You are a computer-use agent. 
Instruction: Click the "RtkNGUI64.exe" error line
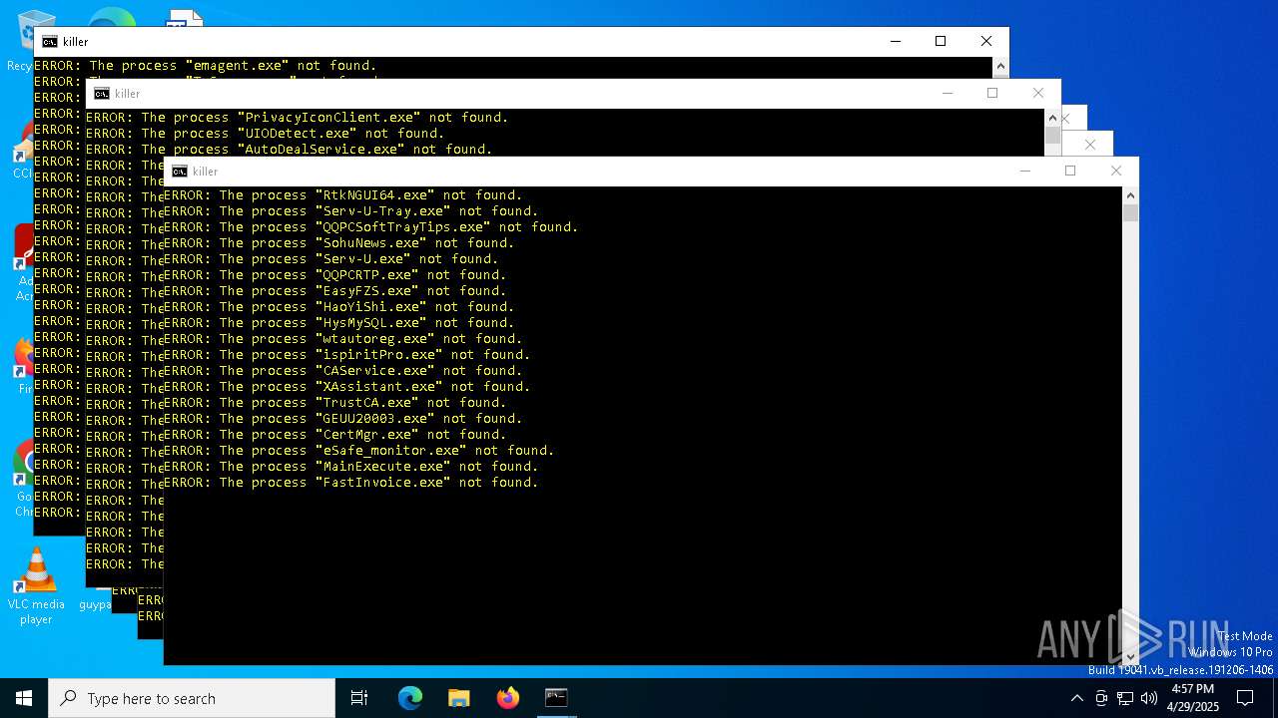[342, 195]
